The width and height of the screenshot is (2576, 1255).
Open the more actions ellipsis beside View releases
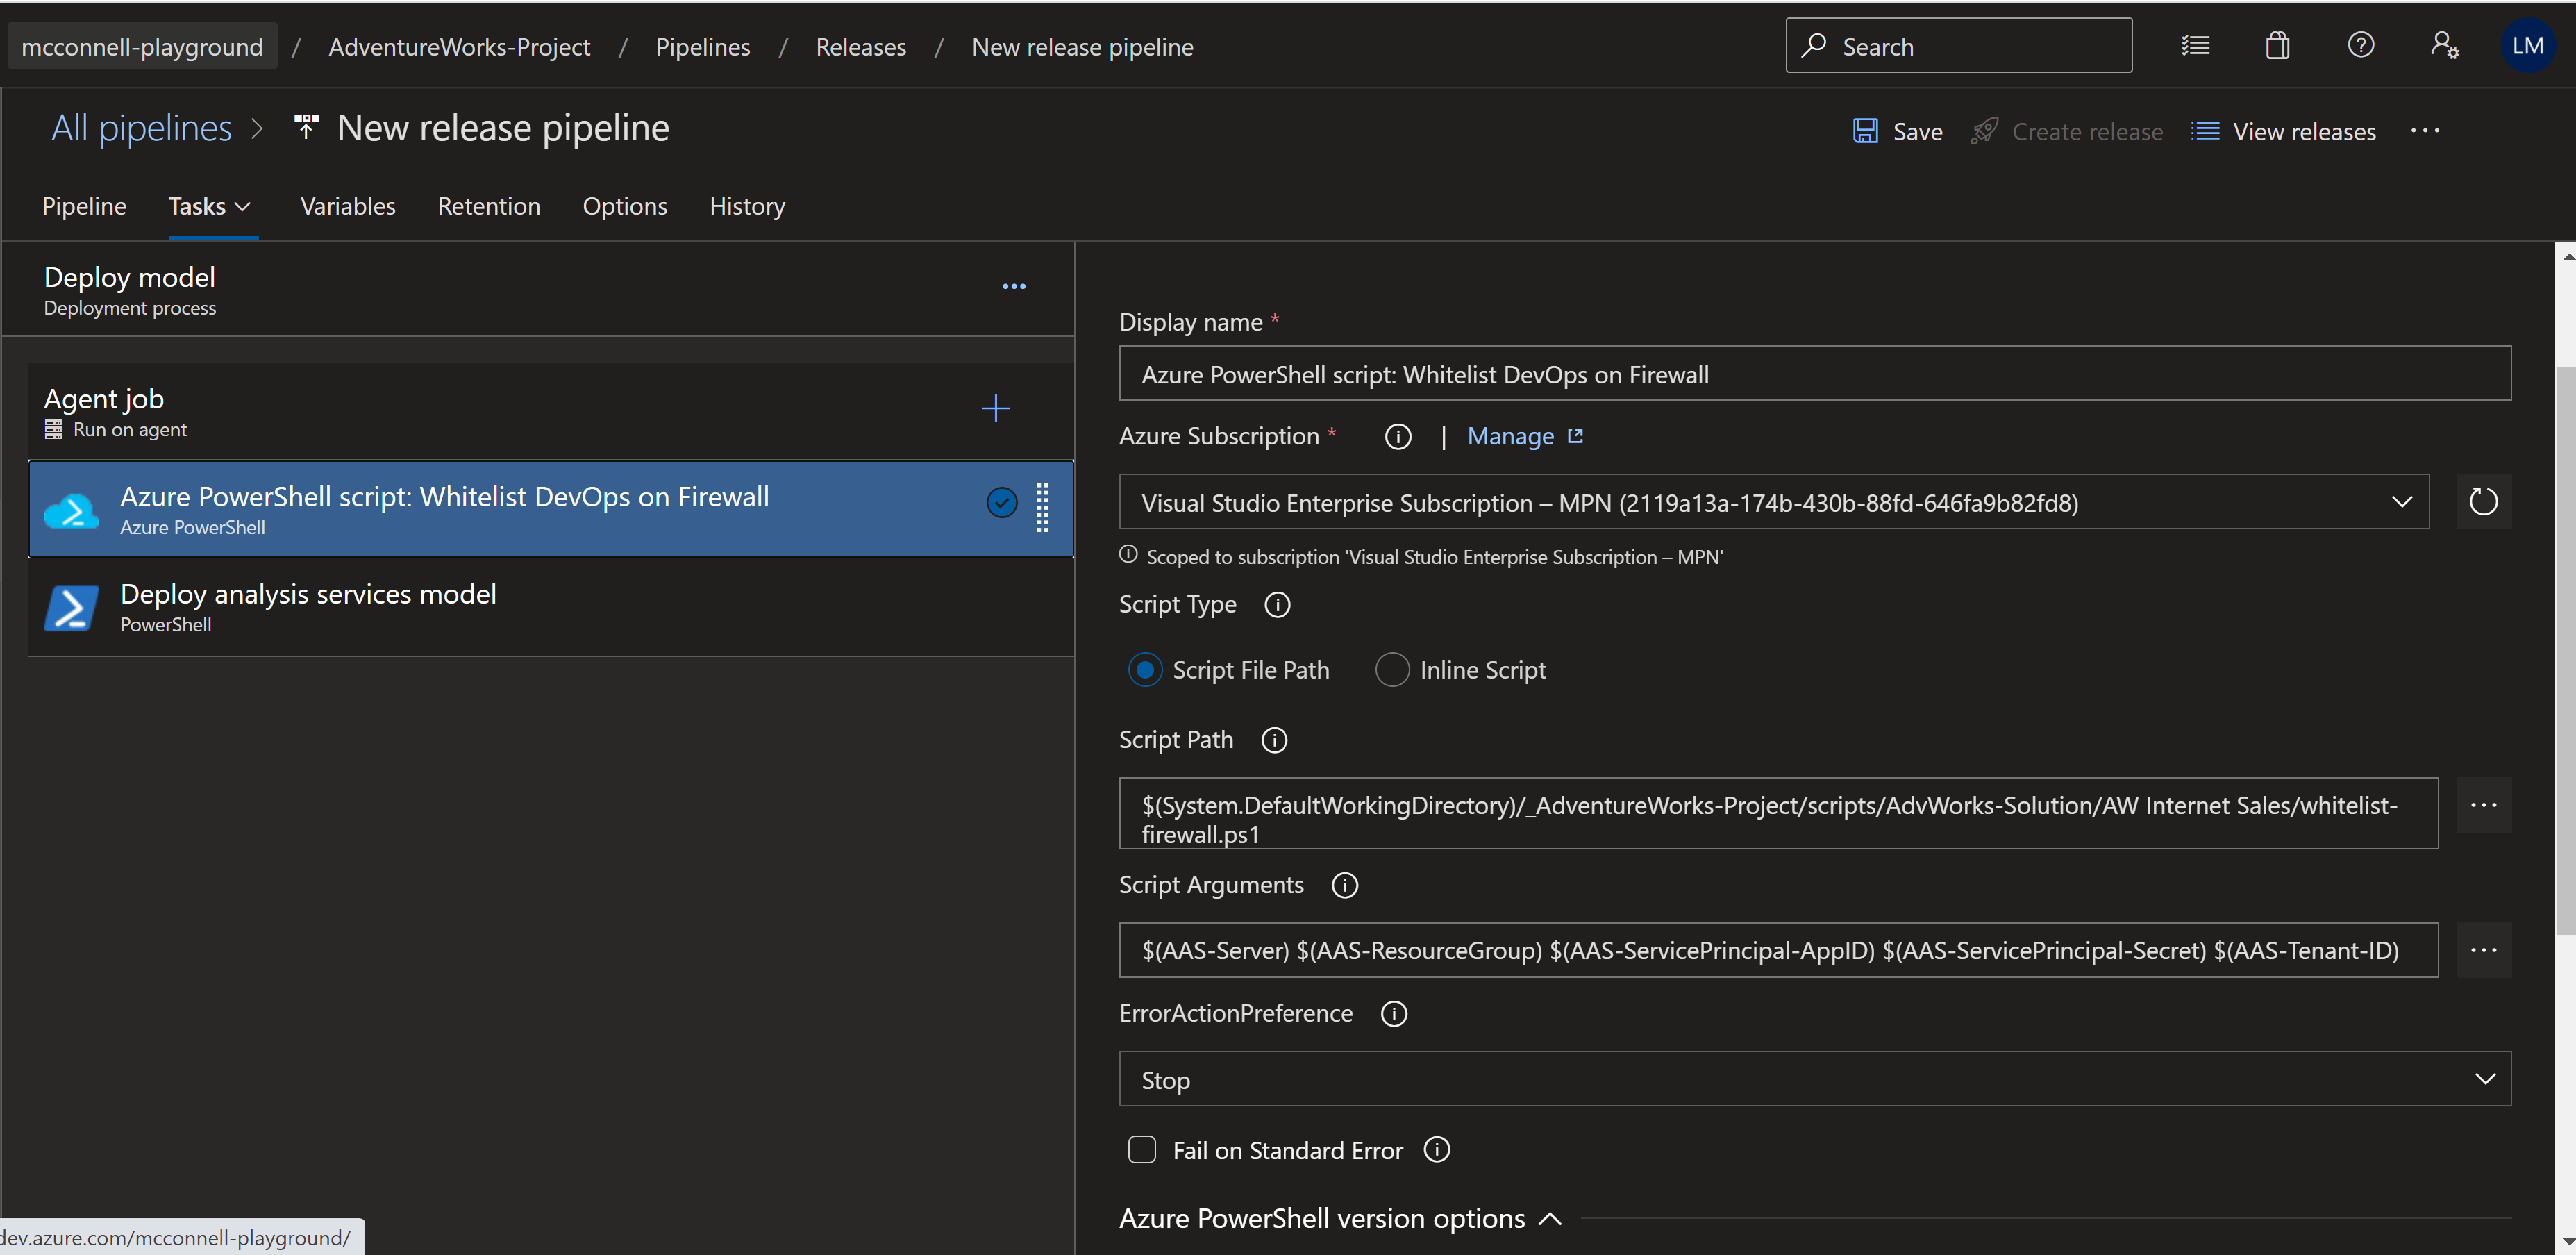[x=2424, y=131]
